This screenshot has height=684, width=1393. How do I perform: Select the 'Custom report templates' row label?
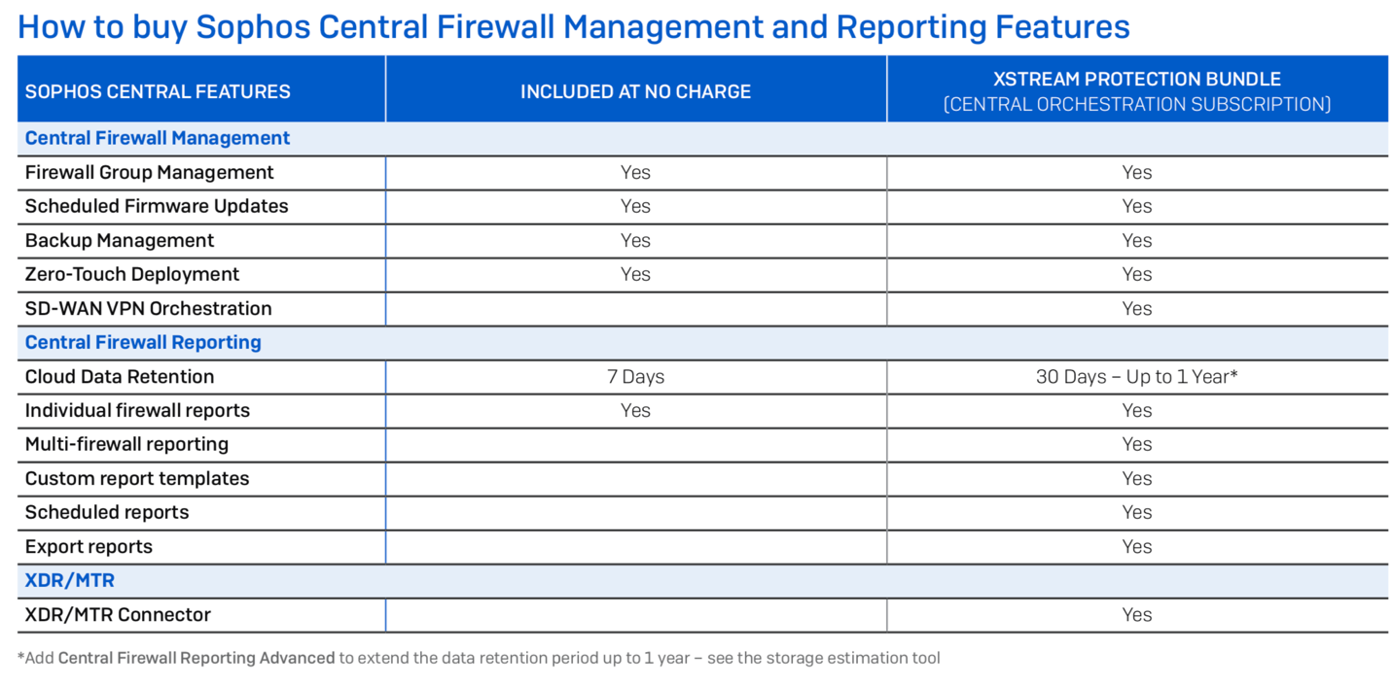[137, 478]
